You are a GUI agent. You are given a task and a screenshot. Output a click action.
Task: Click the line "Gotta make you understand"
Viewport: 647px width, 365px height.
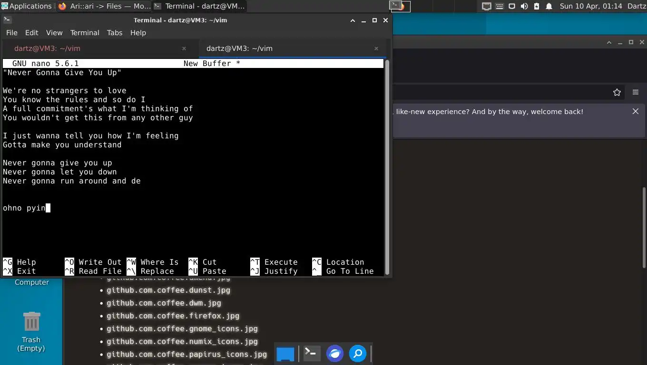(x=62, y=145)
